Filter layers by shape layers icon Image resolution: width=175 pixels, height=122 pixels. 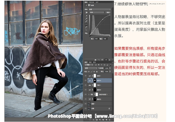pos(105,65)
